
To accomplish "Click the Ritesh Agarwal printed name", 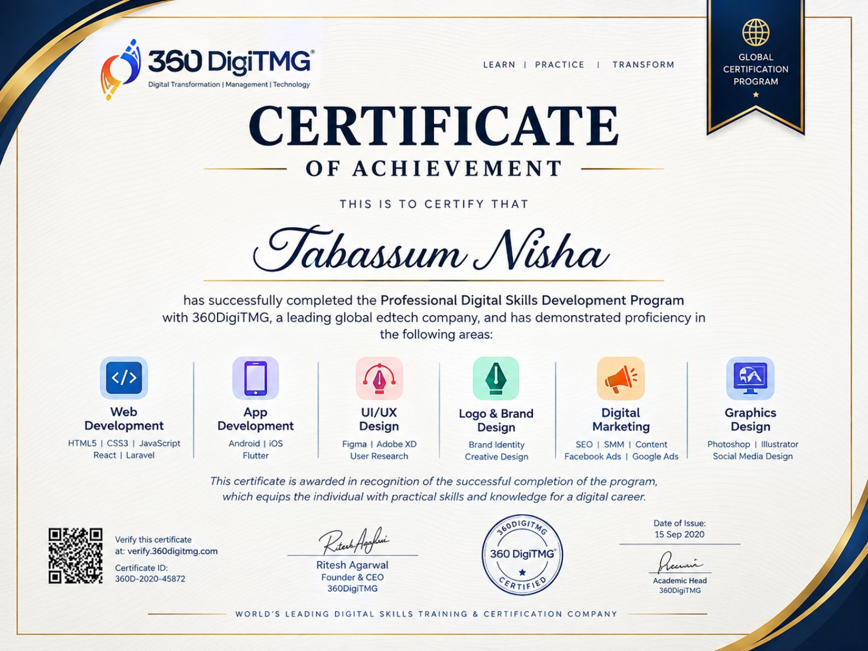I will [352, 565].
